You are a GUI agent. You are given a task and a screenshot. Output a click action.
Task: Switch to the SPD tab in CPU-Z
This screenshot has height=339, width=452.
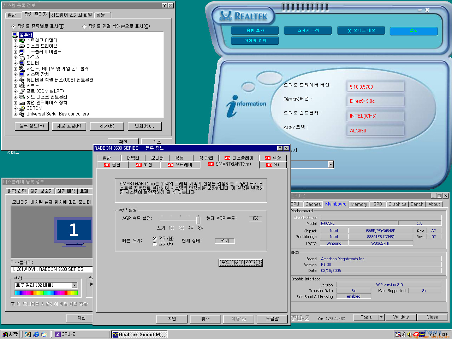pyautogui.click(x=378, y=204)
